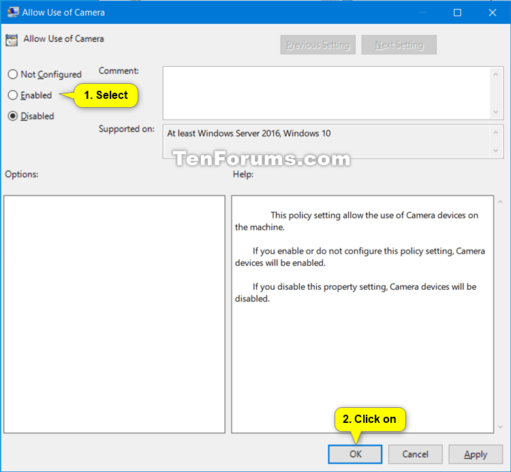Click the title bar window icon
Screen dimensions: 511x472
tap(13, 12)
